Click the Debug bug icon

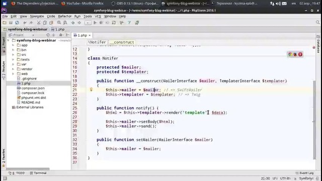click(x=101, y=23)
